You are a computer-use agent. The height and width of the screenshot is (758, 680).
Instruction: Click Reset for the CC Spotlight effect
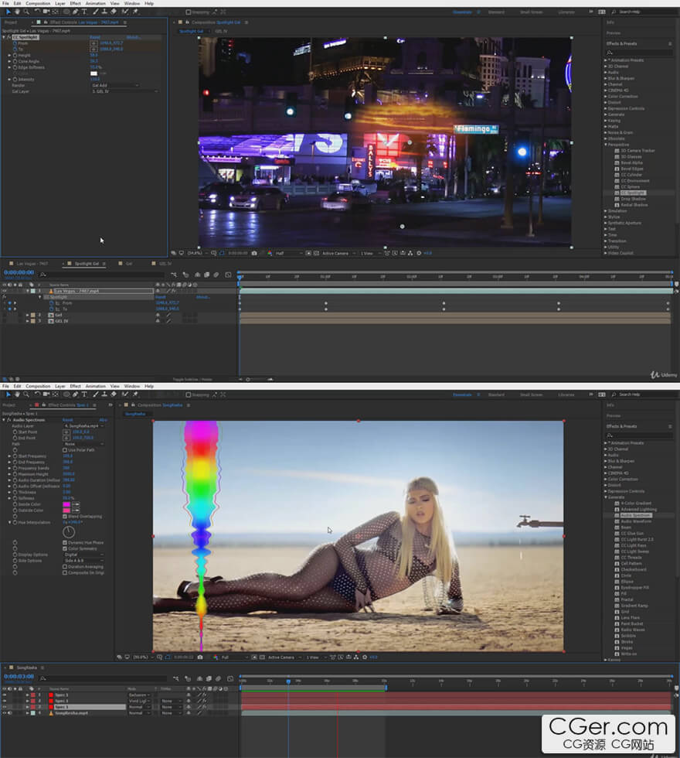(94, 37)
